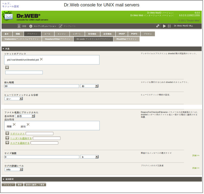Remove the 隔離 additional action
The height and width of the screenshot is (194, 204).
[14, 124]
